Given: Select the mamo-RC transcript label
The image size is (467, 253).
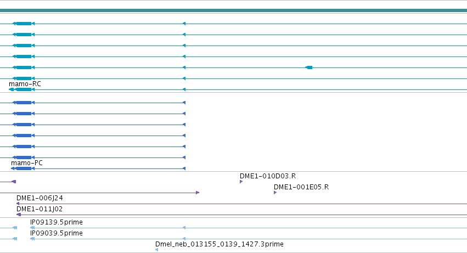Looking at the screenshot, I should (x=25, y=84).
